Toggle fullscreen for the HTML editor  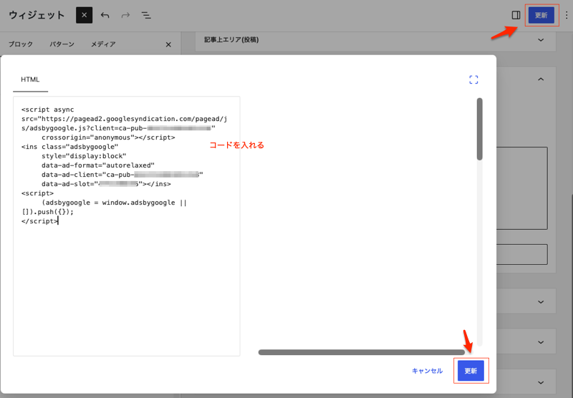click(473, 79)
